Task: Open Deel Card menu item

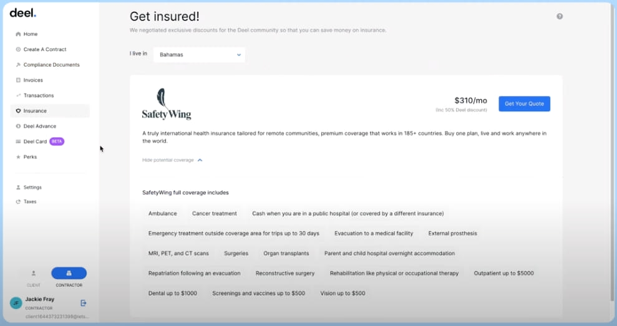Action: [50, 141]
